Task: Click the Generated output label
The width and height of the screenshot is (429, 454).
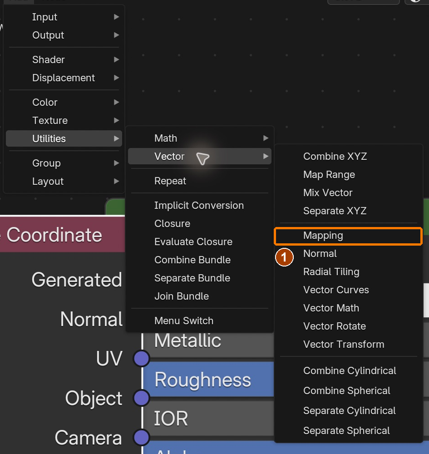Action: [x=77, y=280]
